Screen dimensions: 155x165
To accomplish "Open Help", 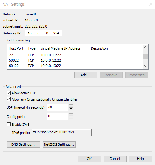I will tap(140, 159).
